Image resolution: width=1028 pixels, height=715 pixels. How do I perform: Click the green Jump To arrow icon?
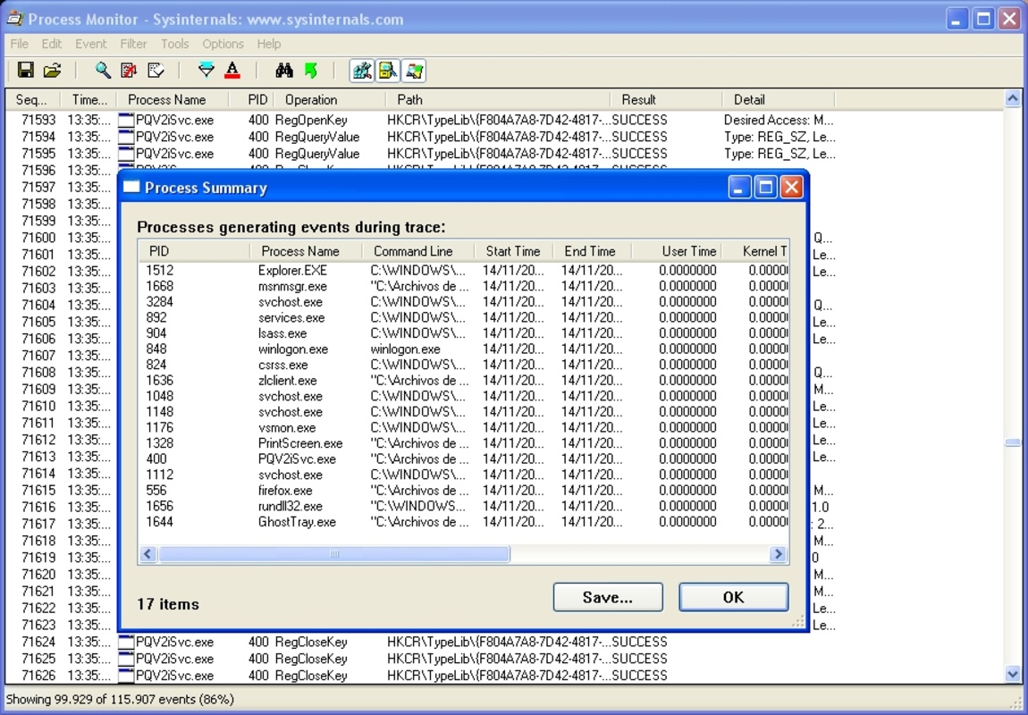[310, 71]
